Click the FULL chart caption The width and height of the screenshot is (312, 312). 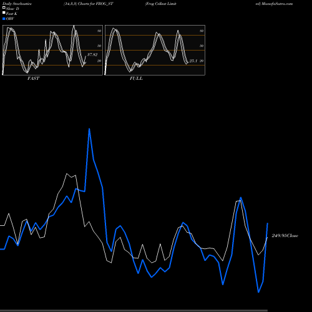point(136,79)
